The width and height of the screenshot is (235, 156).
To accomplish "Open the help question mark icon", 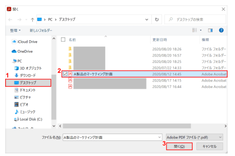I will click(221, 30).
